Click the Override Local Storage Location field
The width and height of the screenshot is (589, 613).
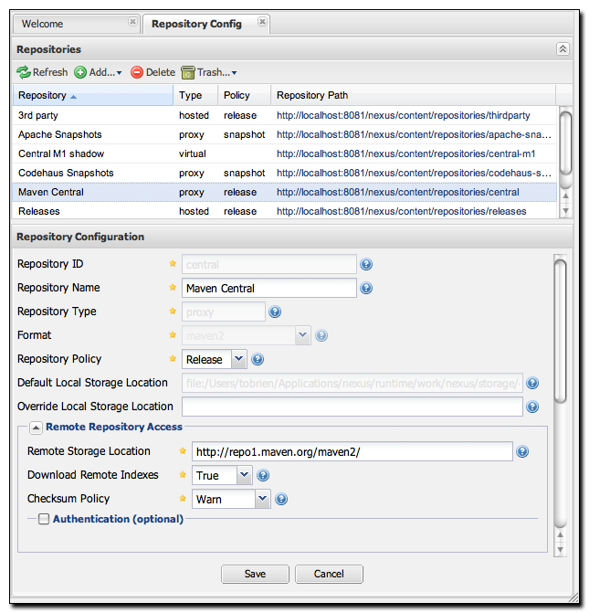(x=352, y=407)
